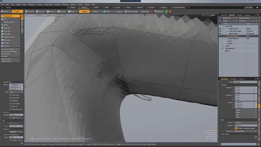Open the View Shader Tree dropdown
Viewport: 261px width, 147px height.
tap(230, 18)
